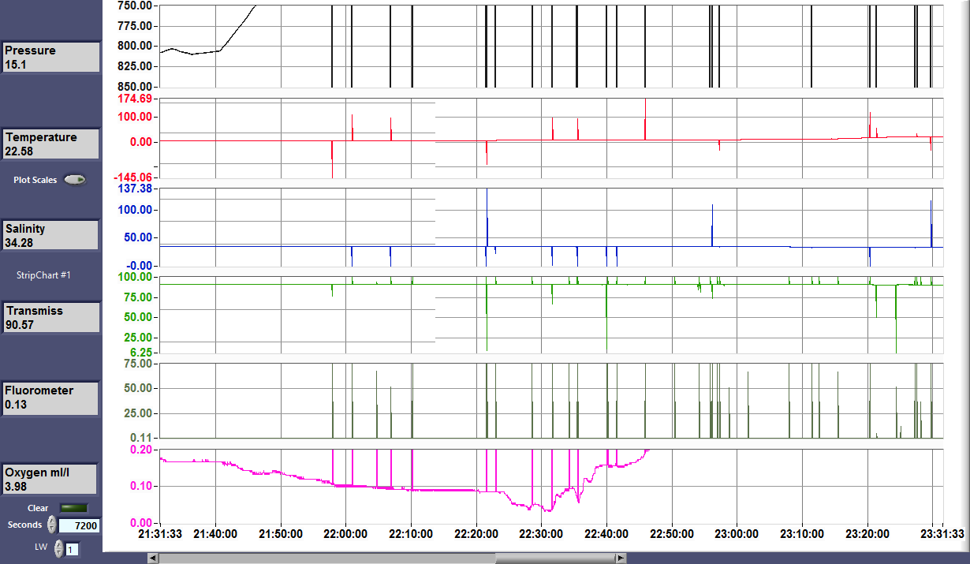Click the 174.69 temperature scale maximum
This screenshot has width=970, height=564.
(x=135, y=99)
